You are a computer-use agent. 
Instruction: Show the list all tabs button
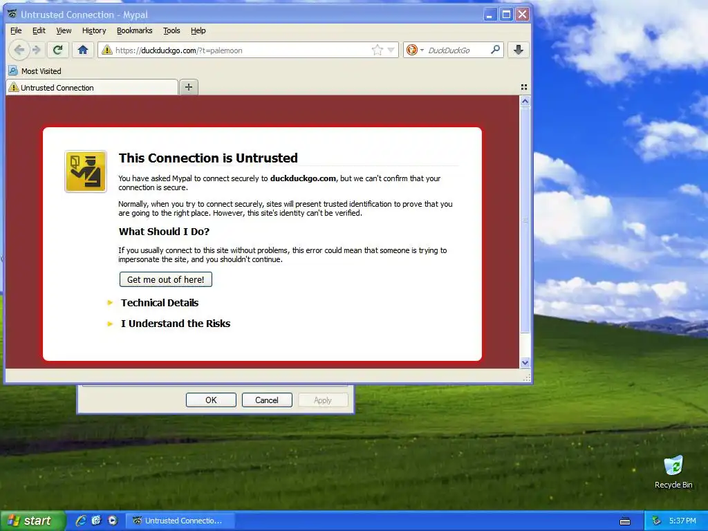pyautogui.click(x=524, y=87)
